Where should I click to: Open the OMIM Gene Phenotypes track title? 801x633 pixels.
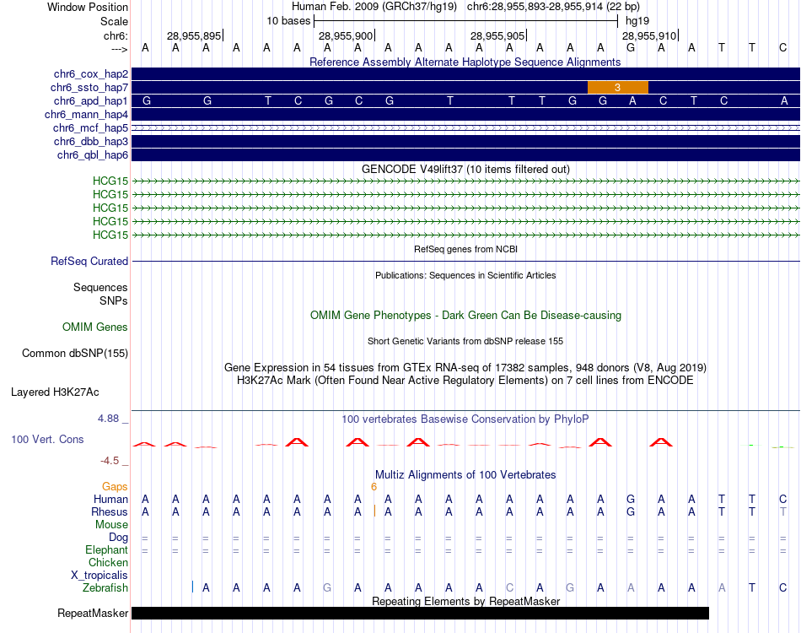(x=465, y=316)
